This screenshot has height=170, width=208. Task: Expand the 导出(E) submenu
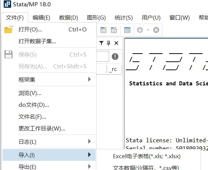(49, 167)
